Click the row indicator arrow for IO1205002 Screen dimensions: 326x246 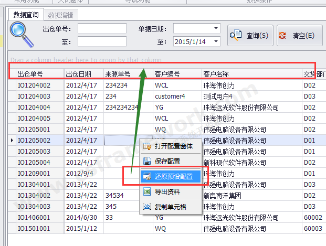pyautogui.click(x=12, y=141)
